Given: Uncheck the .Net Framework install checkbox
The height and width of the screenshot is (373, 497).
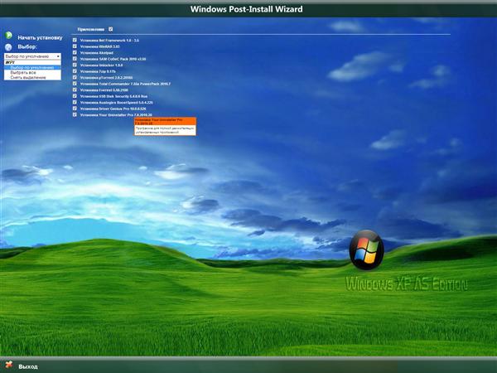Looking at the screenshot, I should [x=75, y=40].
